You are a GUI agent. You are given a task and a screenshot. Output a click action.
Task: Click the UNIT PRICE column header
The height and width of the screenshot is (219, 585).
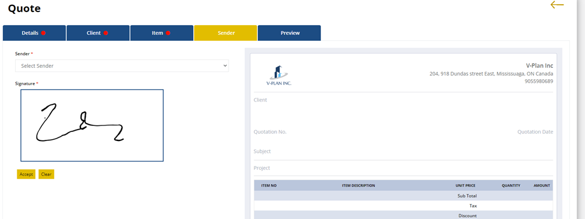pyautogui.click(x=465, y=185)
